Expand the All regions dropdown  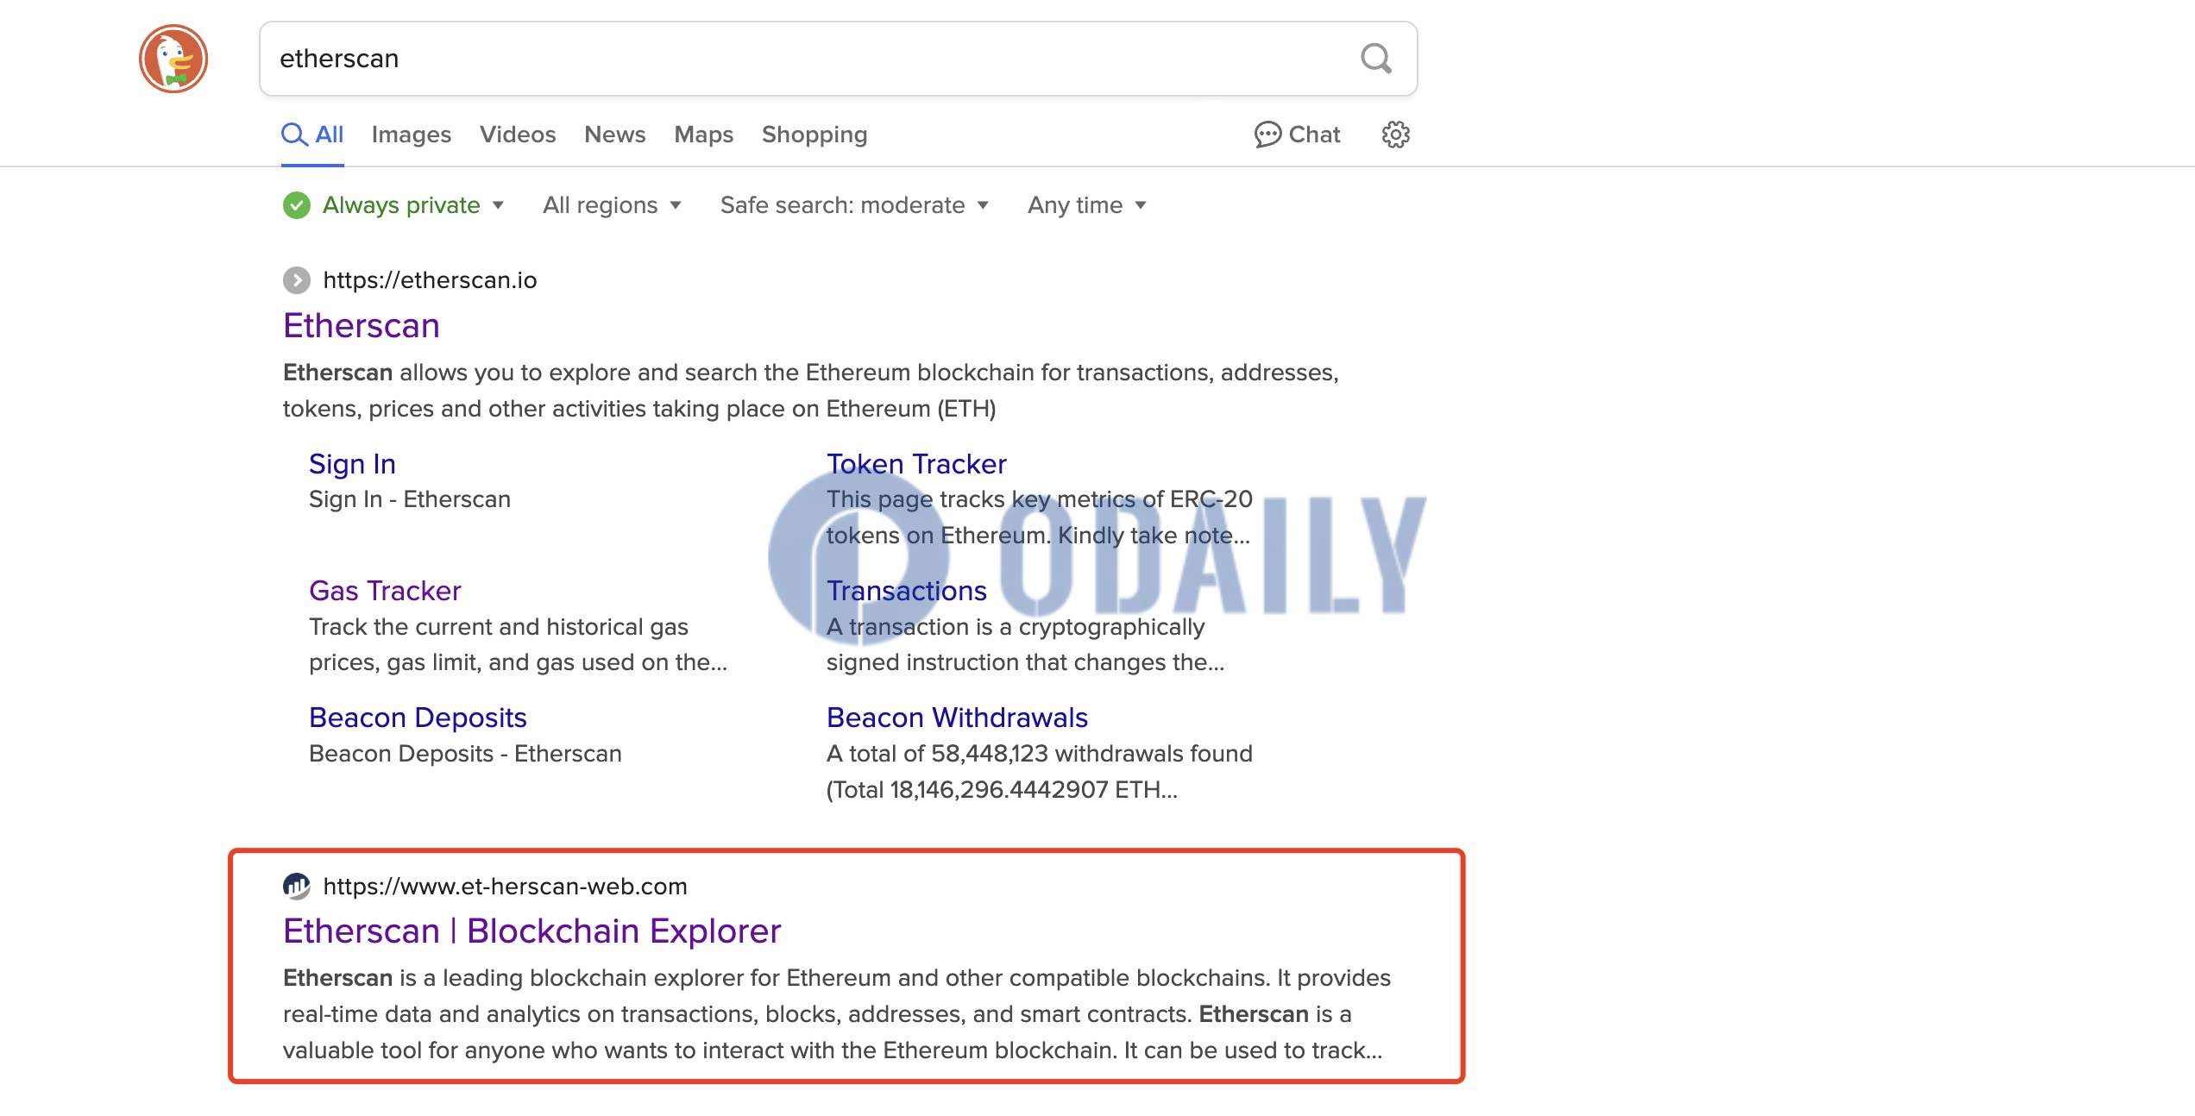tap(611, 204)
